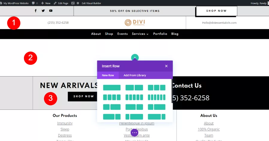Viewport: 269px width, 141px height.
Task: Close the Insert Row popup
Action: pos(166,66)
